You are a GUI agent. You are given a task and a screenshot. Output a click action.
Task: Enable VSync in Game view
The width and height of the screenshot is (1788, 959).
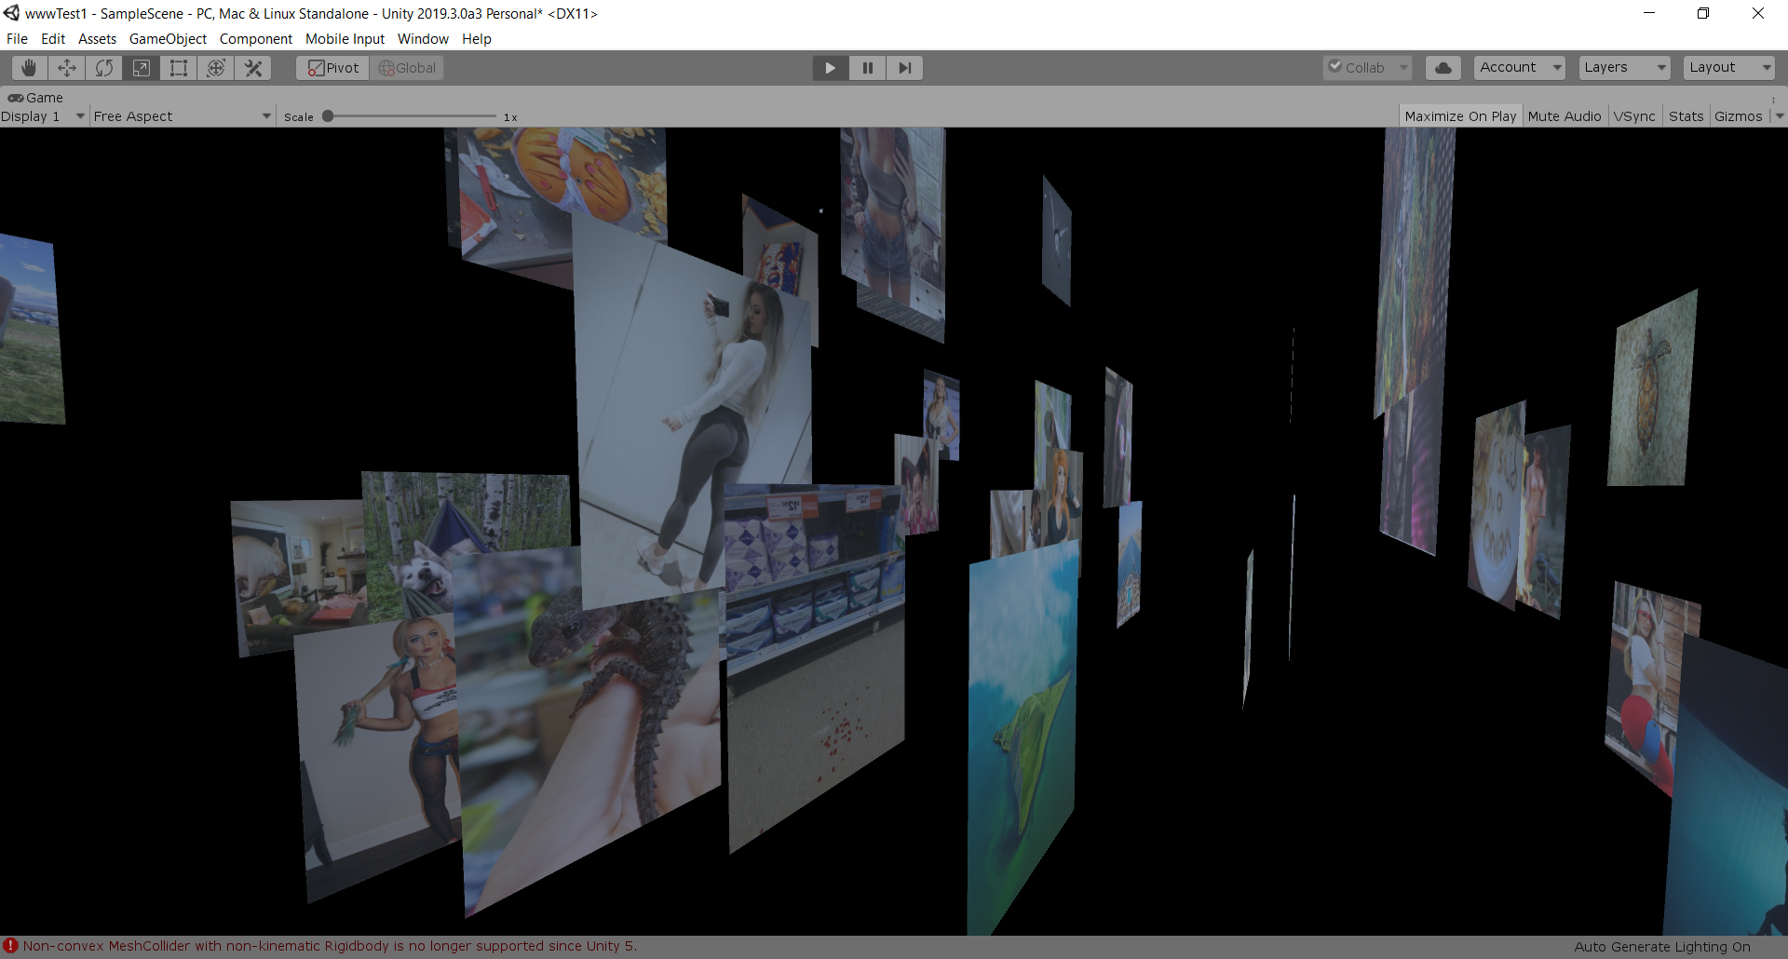point(1634,116)
